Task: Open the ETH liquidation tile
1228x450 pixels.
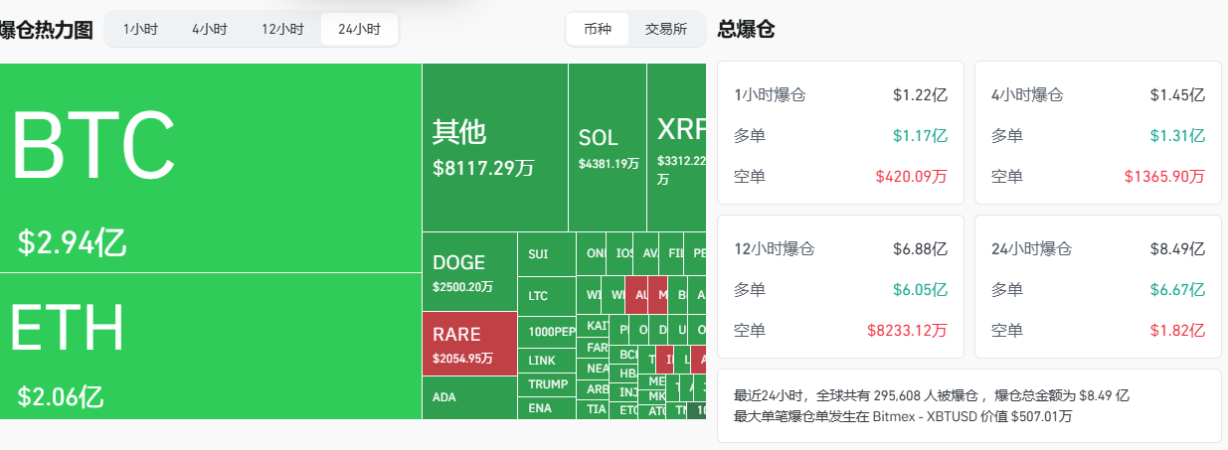Action: pyautogui.click(x=210, y=345)
